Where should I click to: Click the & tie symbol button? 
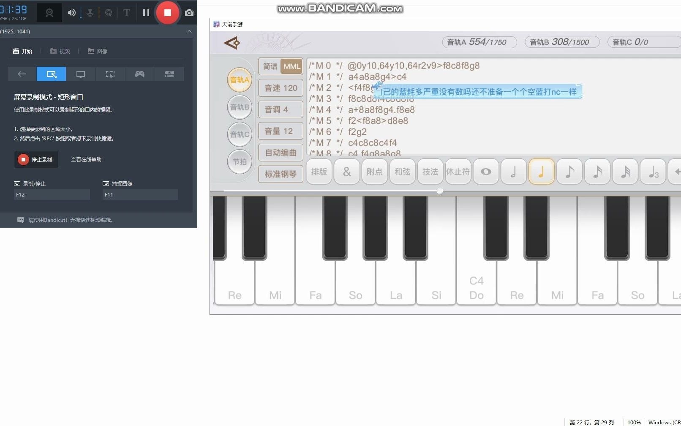347,172
